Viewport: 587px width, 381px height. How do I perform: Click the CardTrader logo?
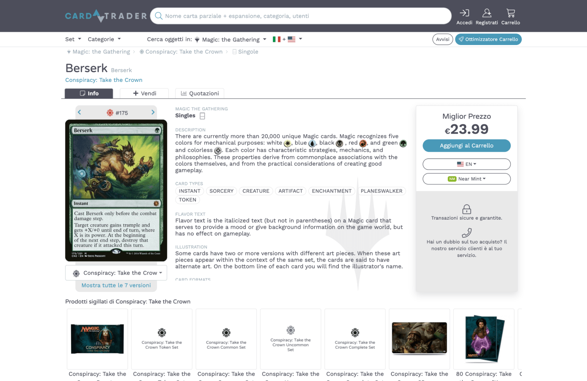click(x=106, y=16)
